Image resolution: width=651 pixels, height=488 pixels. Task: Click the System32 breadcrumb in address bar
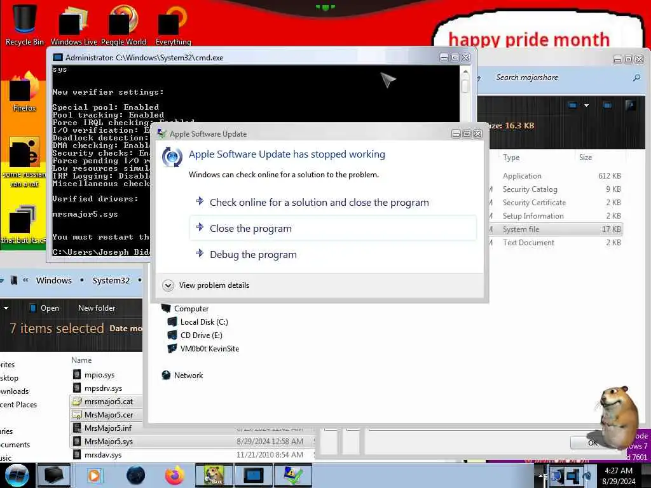(x=111, y=280)
